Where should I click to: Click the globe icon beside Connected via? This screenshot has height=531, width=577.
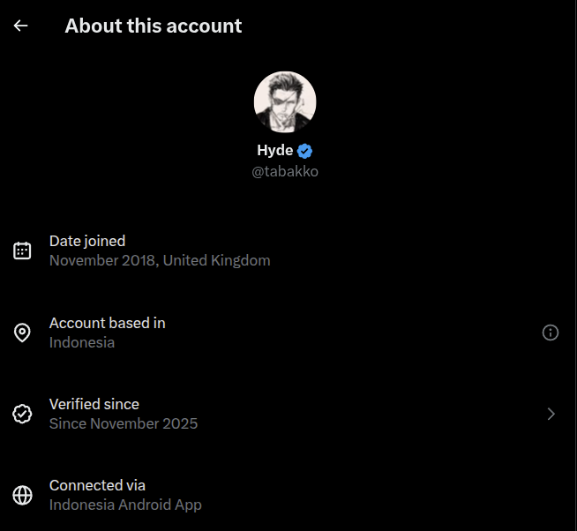coord(22,496)
